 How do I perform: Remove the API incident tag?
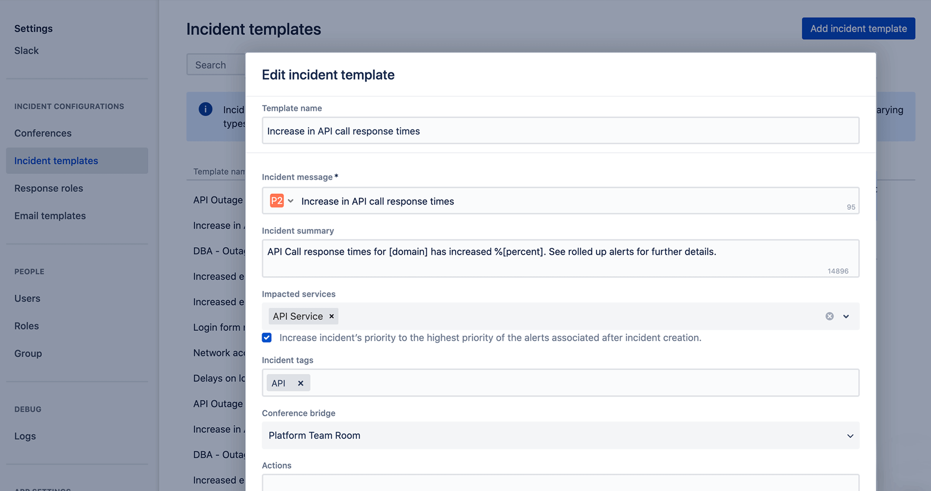[x=300, y=383]
